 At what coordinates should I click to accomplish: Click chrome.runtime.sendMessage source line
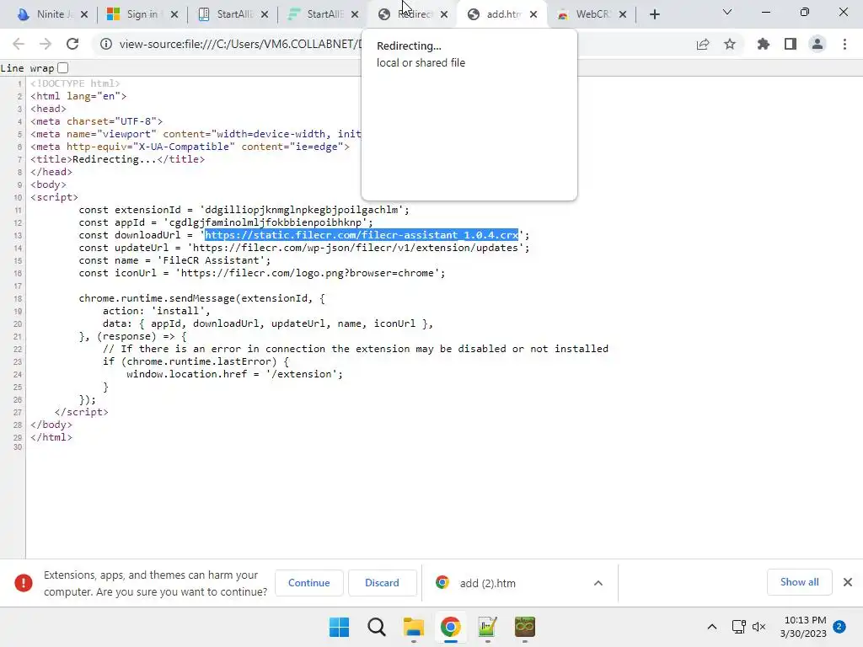[201, 298]
